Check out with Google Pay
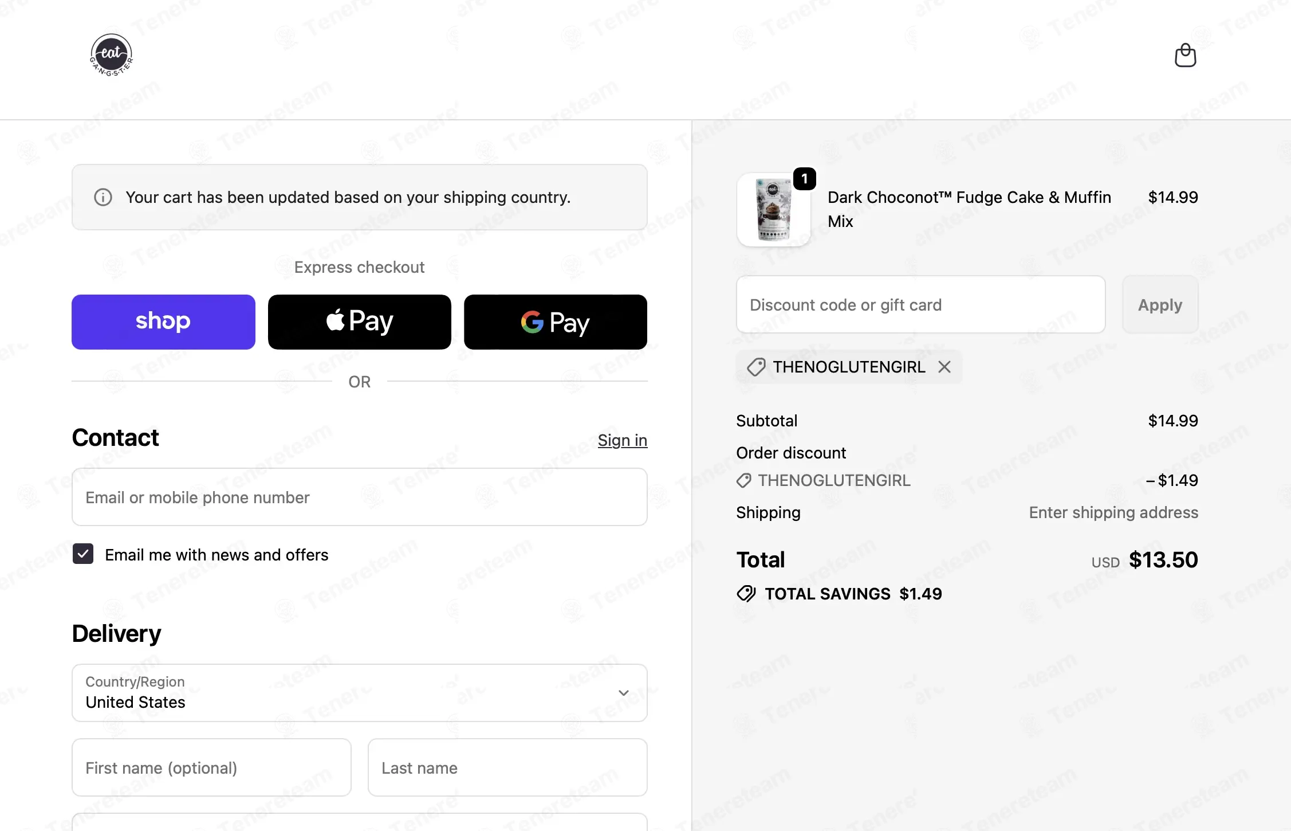Screen dimensions: 1291x831 coord(556,322)
